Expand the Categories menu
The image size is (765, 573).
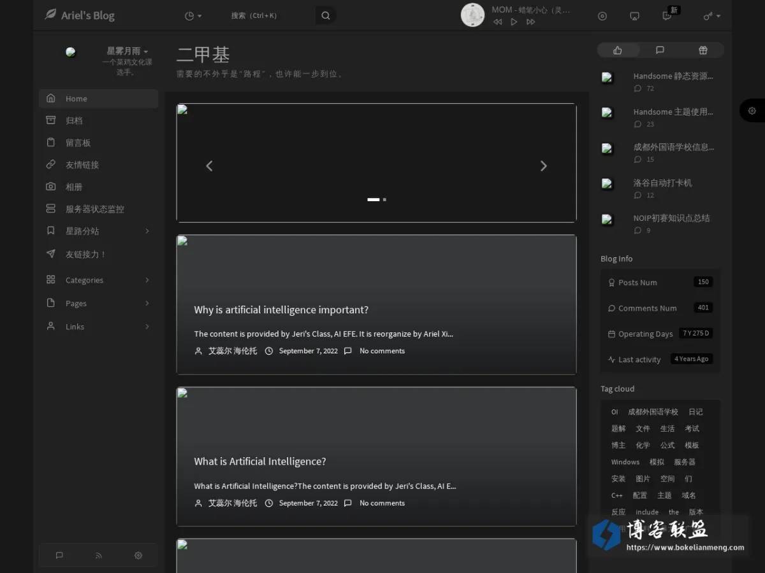point(99,280)
